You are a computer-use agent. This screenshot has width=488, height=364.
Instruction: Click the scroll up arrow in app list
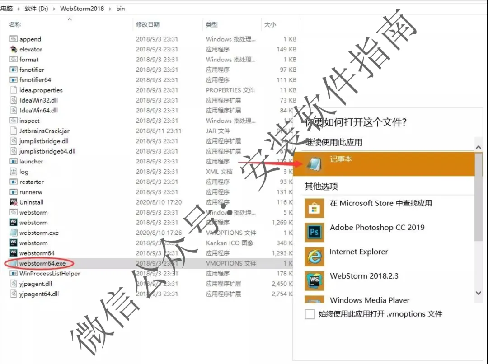(x=479, y=148)
